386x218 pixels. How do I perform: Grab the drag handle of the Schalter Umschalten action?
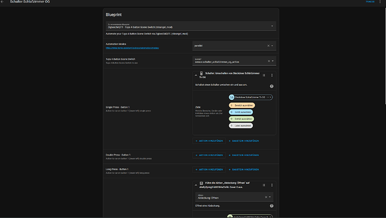(264, 75)
